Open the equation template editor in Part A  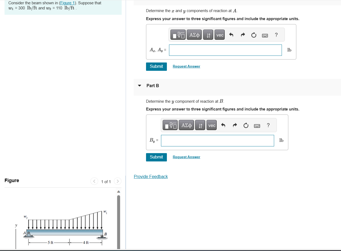(x=178, y=35)
